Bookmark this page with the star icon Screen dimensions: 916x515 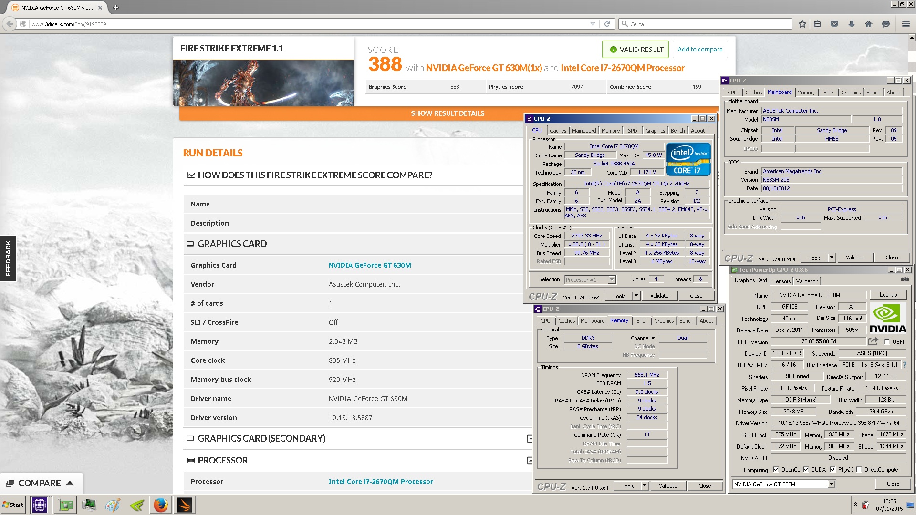[x=802, y=24]
